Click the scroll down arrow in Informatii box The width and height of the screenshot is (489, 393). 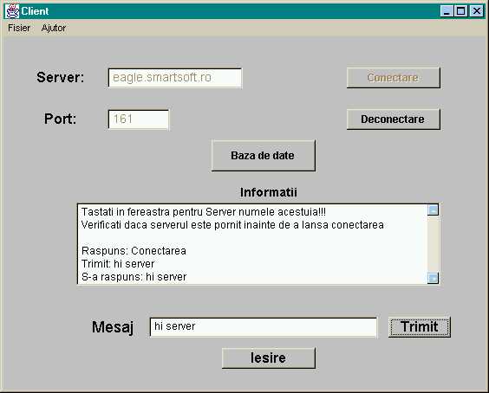click(433, 278)
